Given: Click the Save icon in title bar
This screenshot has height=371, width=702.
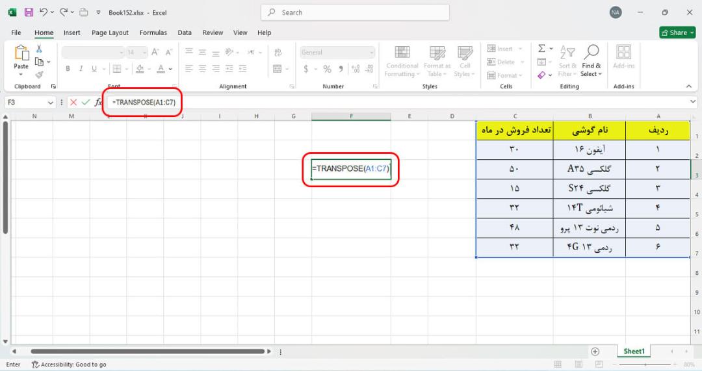Looking at the screenshot, I should [x=29, y=12].
